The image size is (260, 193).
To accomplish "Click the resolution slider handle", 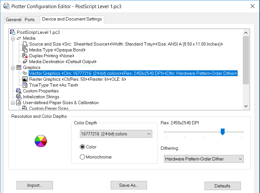I will tap(223, 132).
